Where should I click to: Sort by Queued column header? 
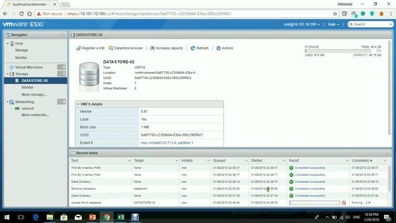tap(219, 160)
